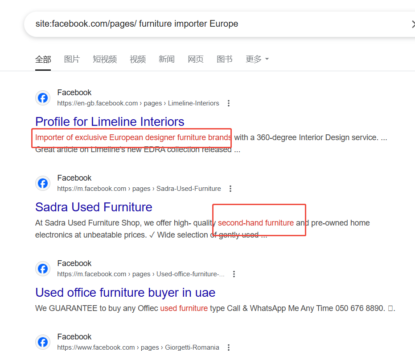This screenshot has height=351, width=415.
Task: Click snippet text 'electronics at unbeatable prices'
Action: tap(90, 235)
